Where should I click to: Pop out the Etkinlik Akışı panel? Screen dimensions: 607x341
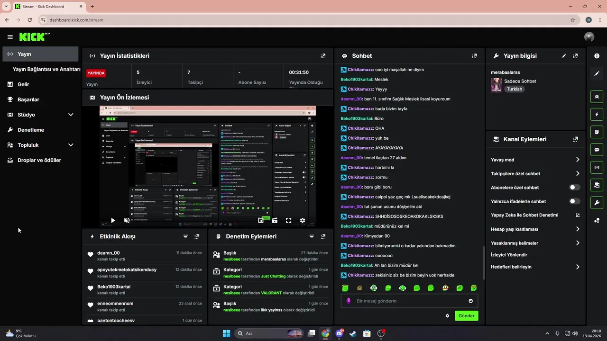tap(197, 236)
